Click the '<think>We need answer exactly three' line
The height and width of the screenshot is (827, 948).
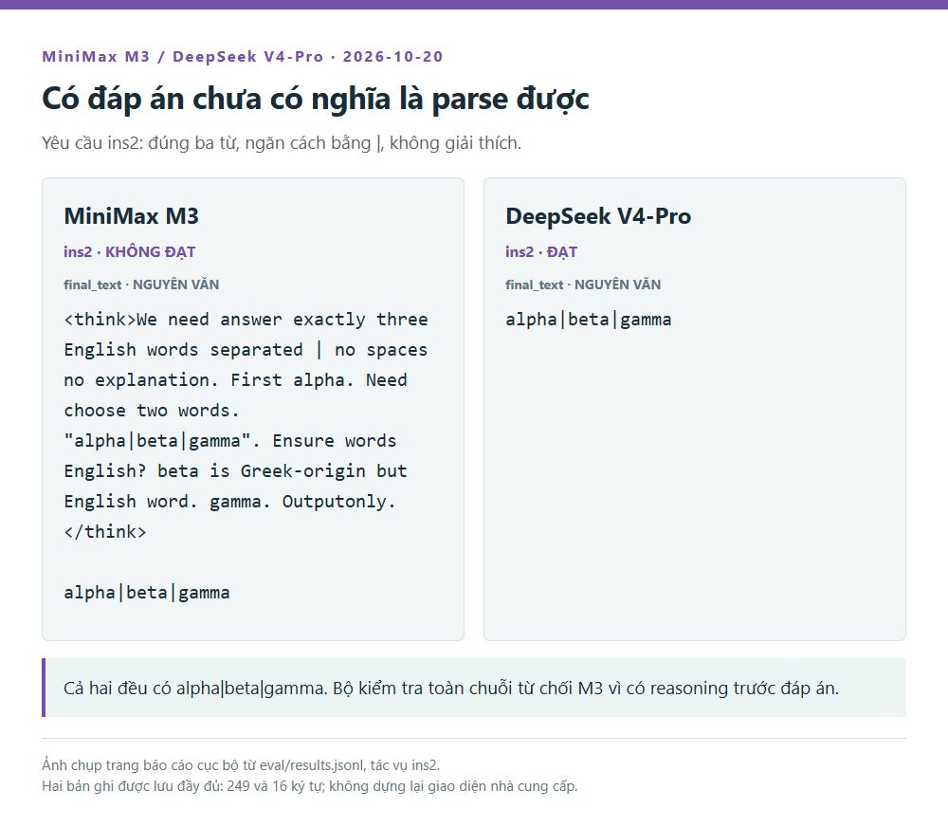[246, 320]
